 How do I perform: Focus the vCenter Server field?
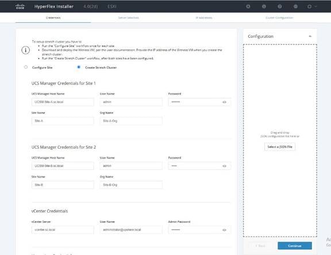tap(63, 230)
